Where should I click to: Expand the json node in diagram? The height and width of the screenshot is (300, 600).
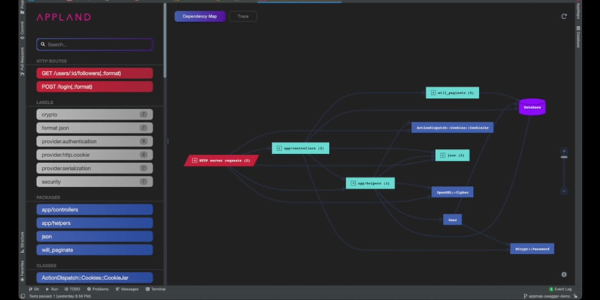click(x=443, y=155)
